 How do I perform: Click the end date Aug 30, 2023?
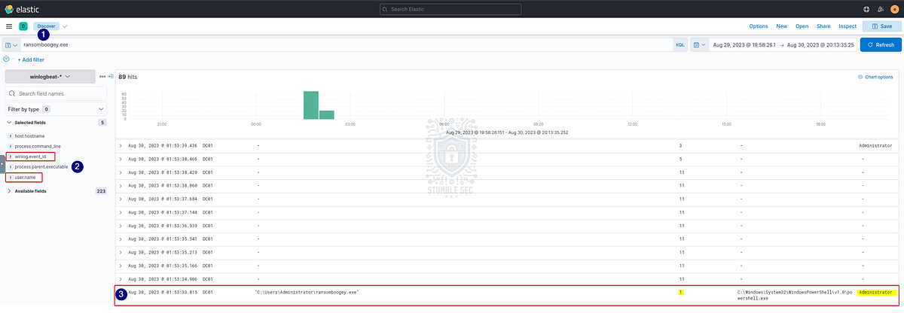click(x=820, y=45)
